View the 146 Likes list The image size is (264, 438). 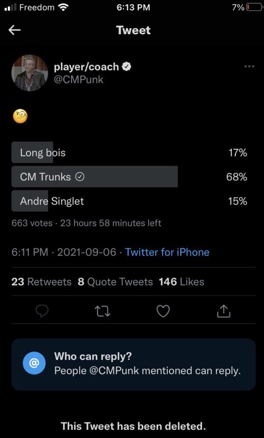click(181, 282)
